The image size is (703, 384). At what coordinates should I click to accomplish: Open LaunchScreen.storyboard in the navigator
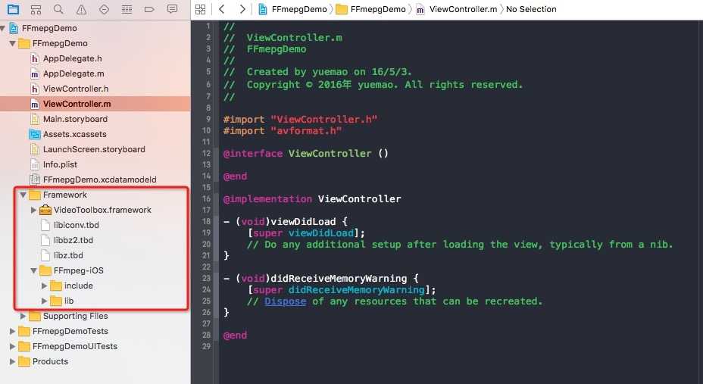click(x=94, y=149)
